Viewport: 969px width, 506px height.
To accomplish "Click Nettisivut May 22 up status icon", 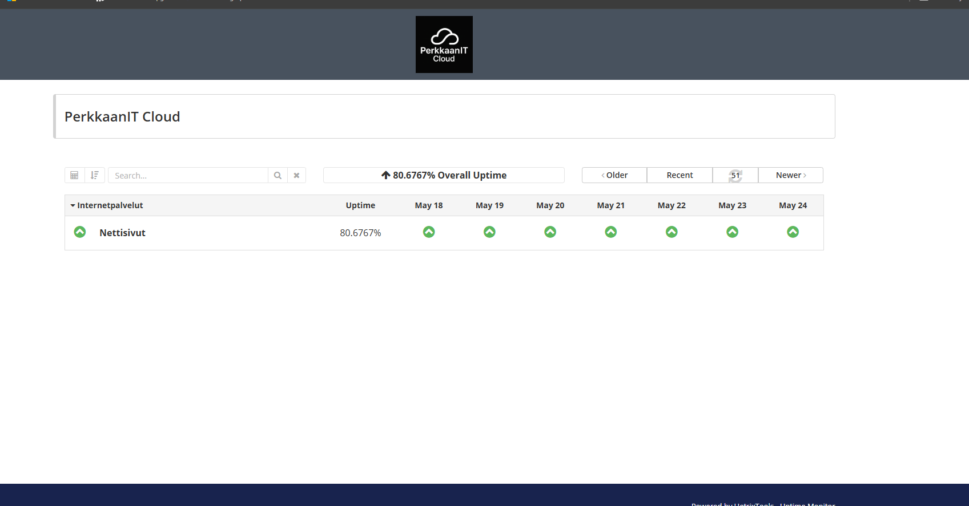I will pos(672,232).
